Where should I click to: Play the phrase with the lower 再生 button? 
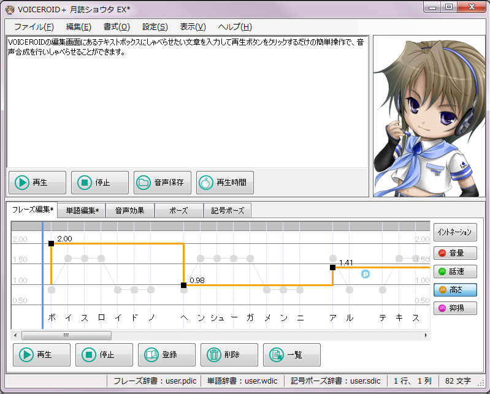42,355
